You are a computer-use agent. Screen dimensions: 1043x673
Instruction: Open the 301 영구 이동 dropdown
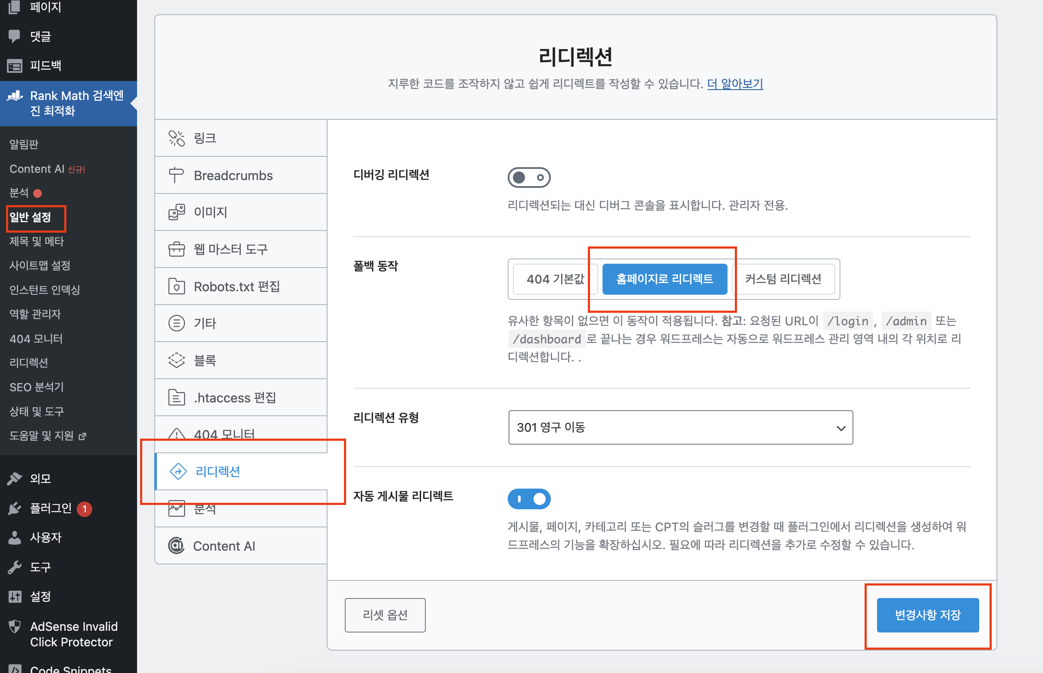click(x=680, y=427)
